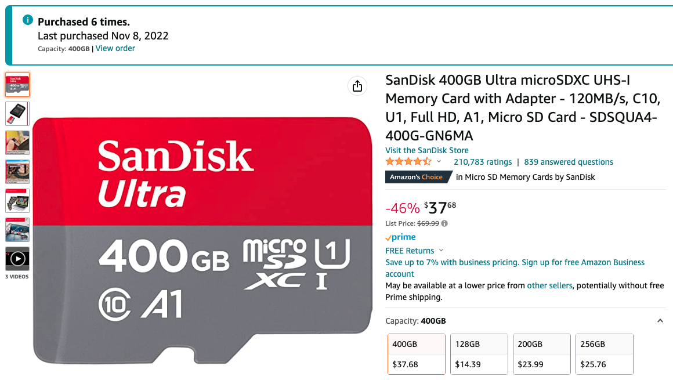Click the star rating icons

click(408, 161)
